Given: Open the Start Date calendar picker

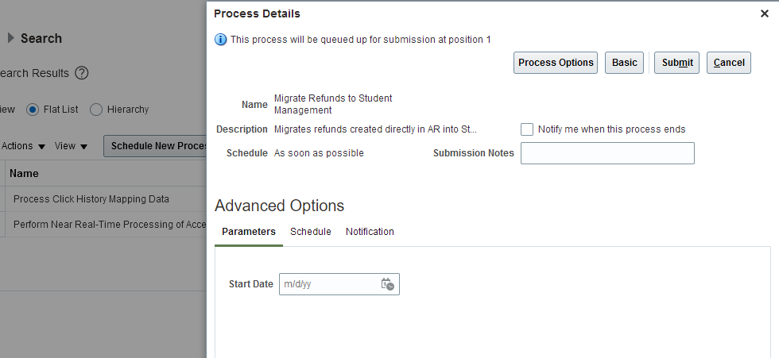Looking at the screenshot, I should (x=388, y=284).
